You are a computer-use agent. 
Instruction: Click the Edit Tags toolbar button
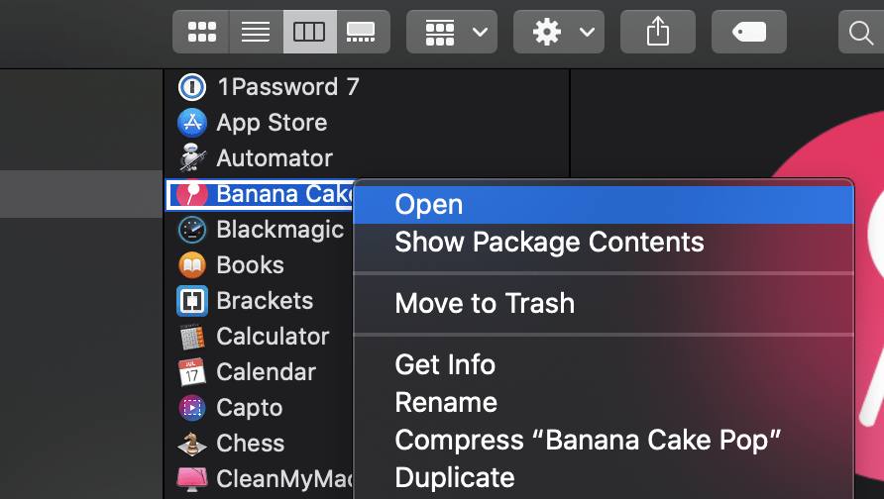click(x=748, y=32)
